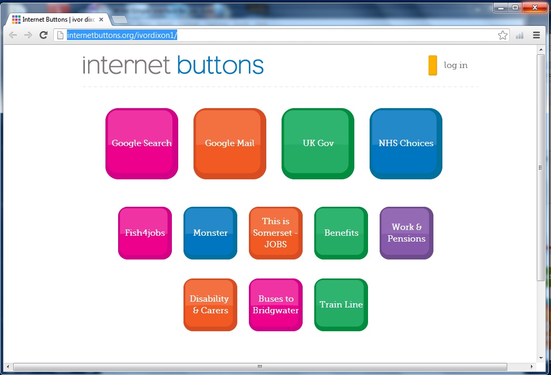Open This is Somerset - JOBS
Image resolution: width=551 pixels, height=375 pixels.
pos(275,233)
